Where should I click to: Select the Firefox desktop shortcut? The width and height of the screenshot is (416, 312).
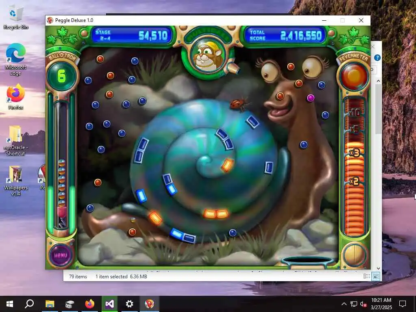(16, 97)
